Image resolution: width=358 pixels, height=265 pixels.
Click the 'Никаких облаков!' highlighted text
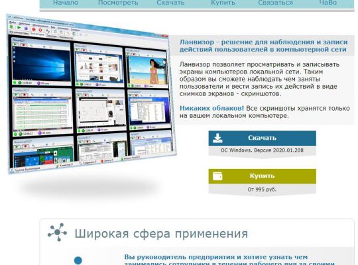(211, 108)
